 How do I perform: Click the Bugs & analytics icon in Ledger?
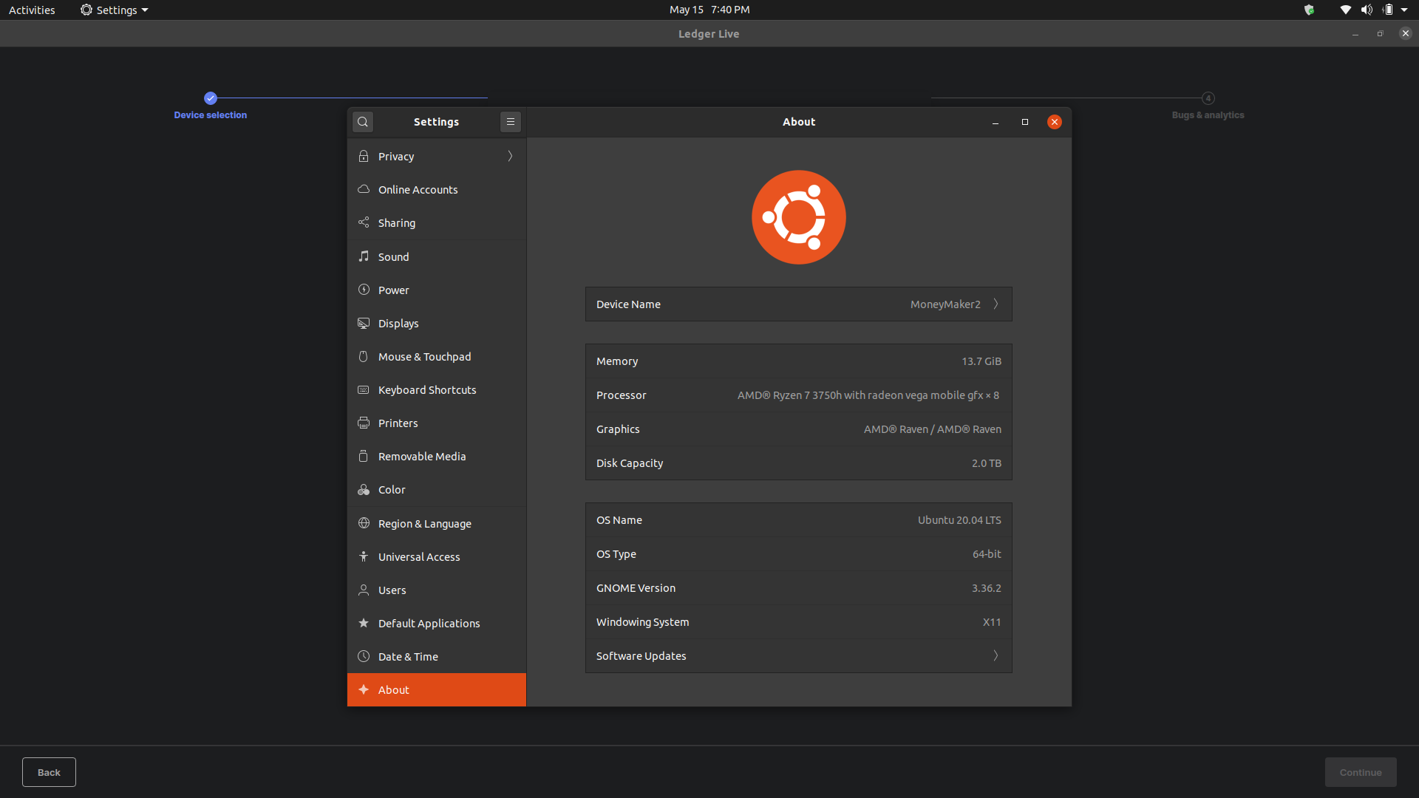(x=1208, y=98)
